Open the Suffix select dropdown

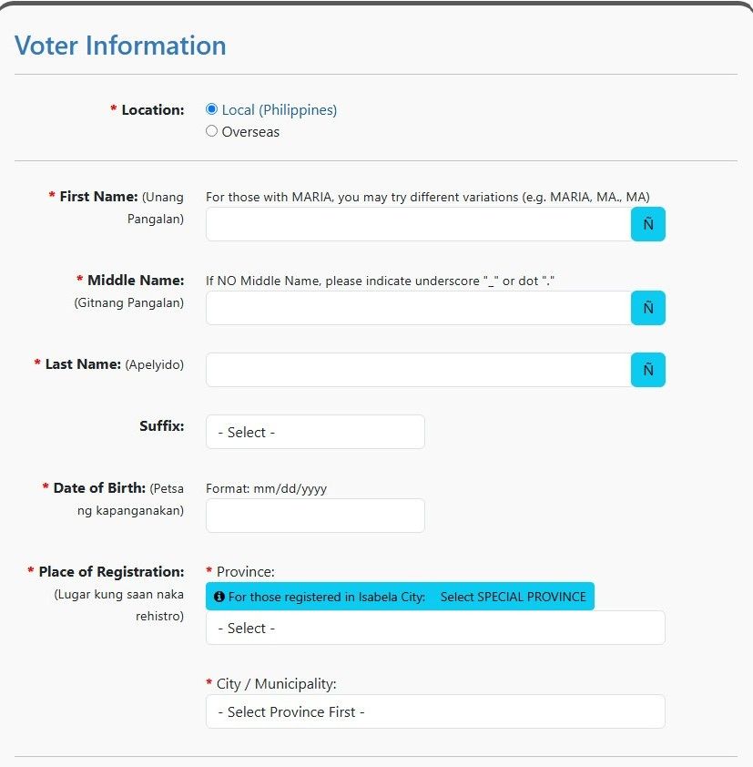pyautogui.click(x=315, y=432)
